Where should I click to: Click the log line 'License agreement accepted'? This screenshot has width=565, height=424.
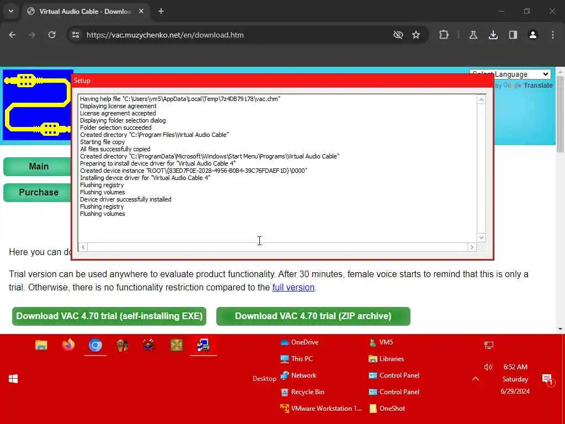click(x=118, y=113)
